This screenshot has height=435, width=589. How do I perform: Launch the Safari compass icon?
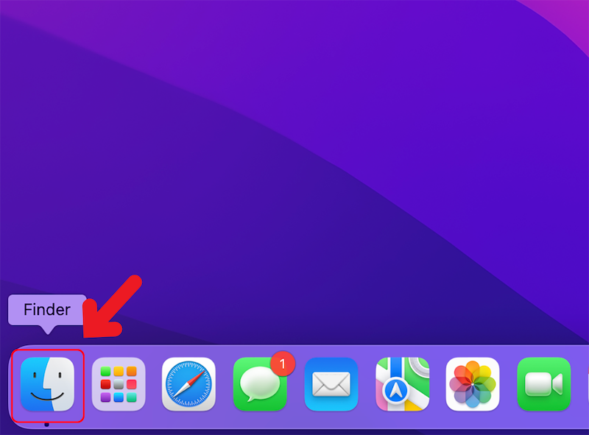[x=188, y=384]
